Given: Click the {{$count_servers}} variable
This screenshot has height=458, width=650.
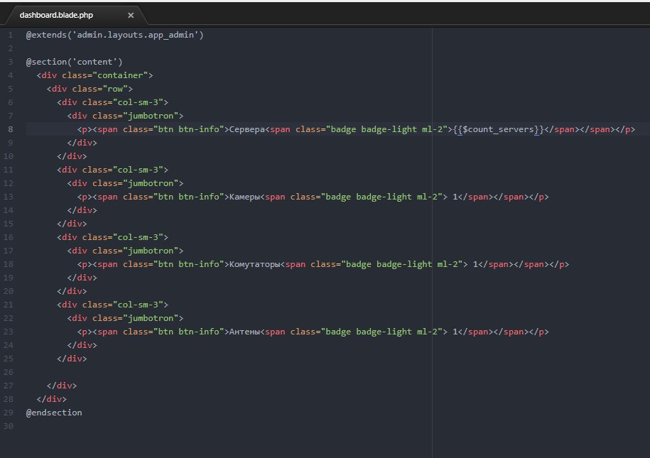Looking at the screenshot, I should click(498, 129).
